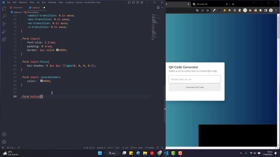Screen dimensions: 280x157
Task: Open the Run menu in VS Code
Action: tap(44, 2)
